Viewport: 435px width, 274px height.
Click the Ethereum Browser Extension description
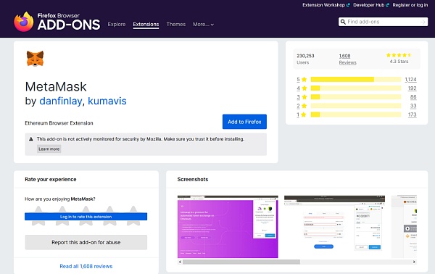coord(59,123)
